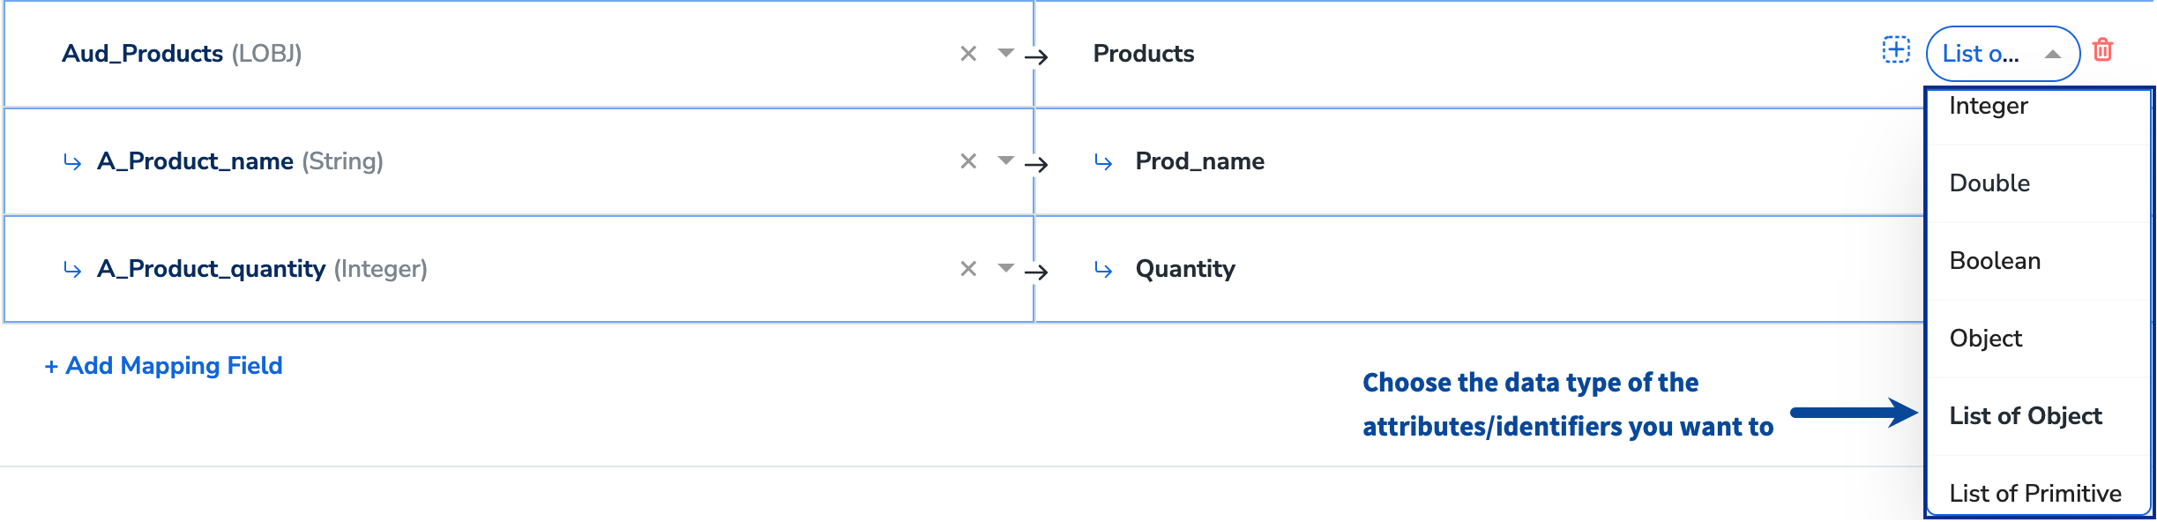The image size is (2157, 522).
Task: Click child arrow icon beside A_Product_name
Action: (x=72, y=162)
